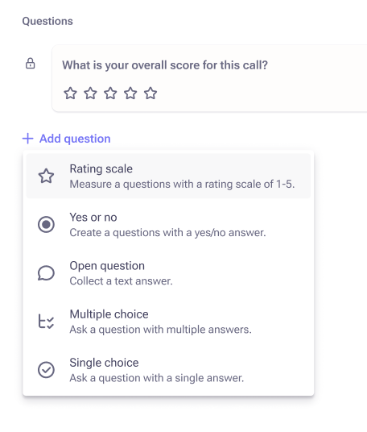Screen dimensions: 367x432
Task: Choose the Rating scale menu option
Action: tap(168, 176)
